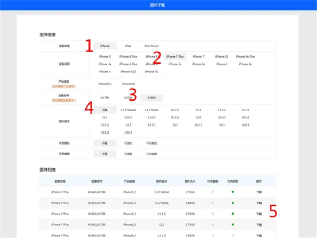The image size is (317, 238).
Task: Click the 固件大小 table column header
Action: [190, 181]
